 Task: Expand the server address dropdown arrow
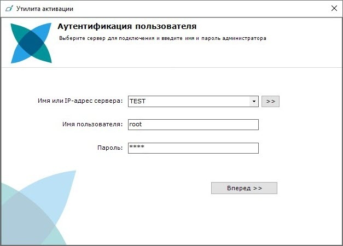[254, 102]
